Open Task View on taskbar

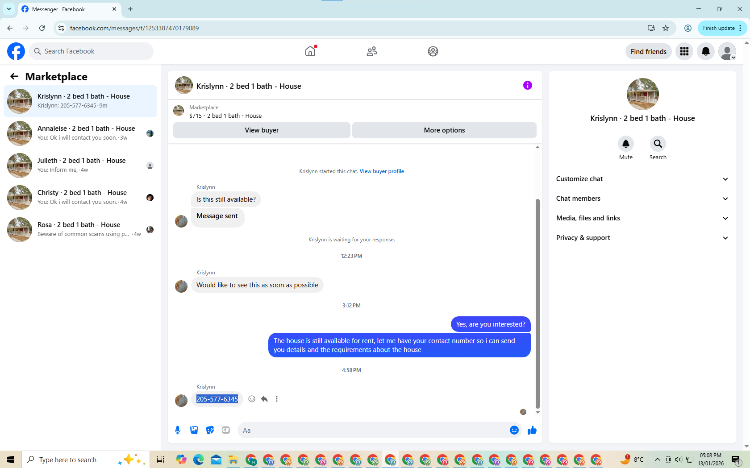click(x=161, y=460)
